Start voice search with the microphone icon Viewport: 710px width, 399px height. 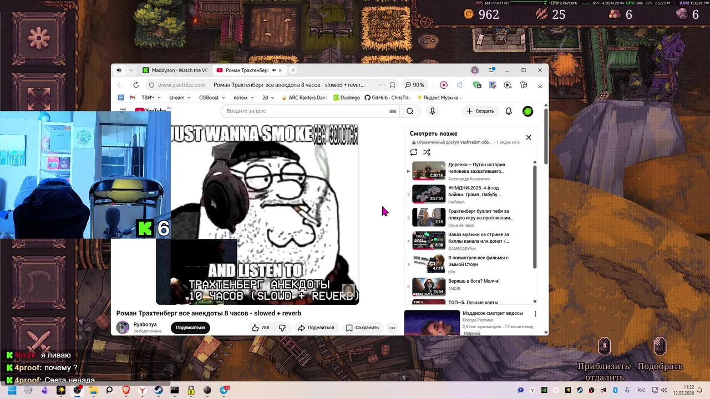433,111
